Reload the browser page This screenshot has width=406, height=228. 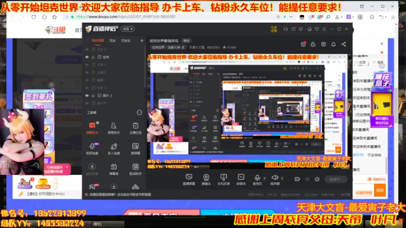point(33,17)
